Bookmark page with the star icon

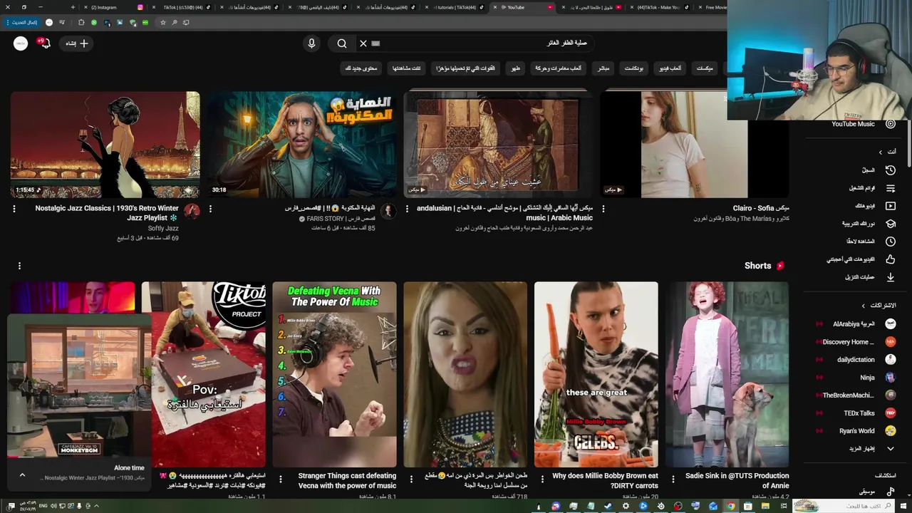click(163, 22)
